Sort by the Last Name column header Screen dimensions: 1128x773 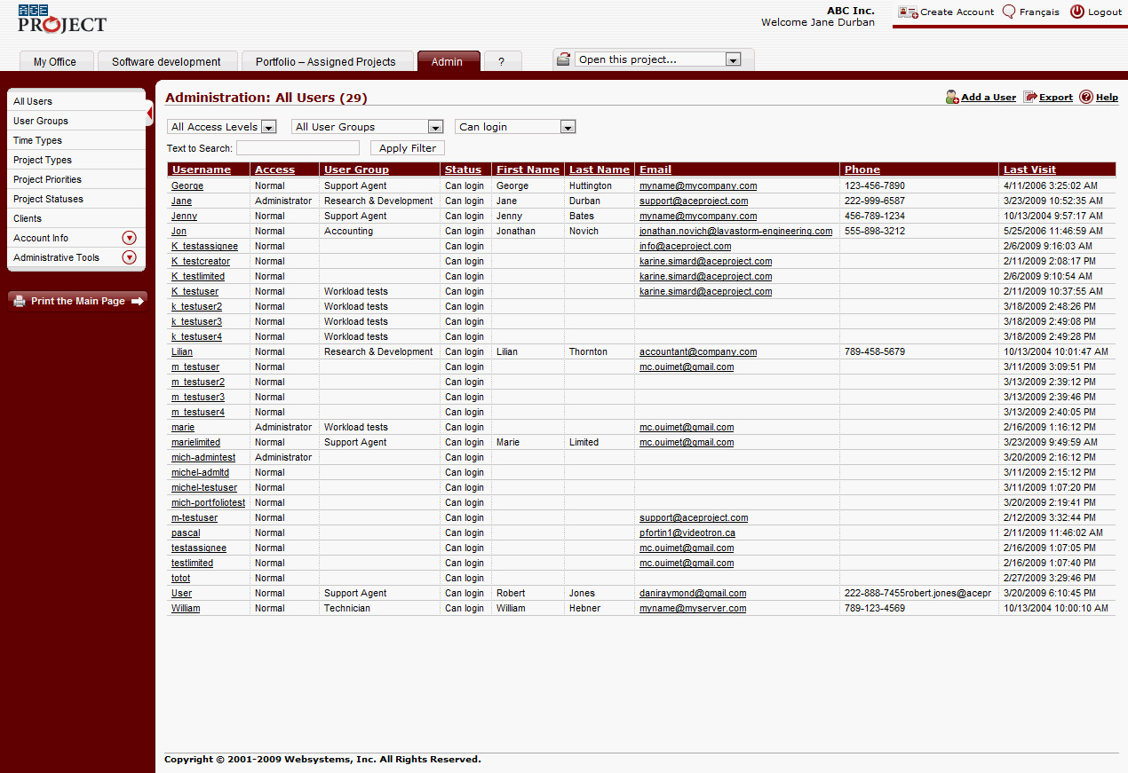[600, 170]
